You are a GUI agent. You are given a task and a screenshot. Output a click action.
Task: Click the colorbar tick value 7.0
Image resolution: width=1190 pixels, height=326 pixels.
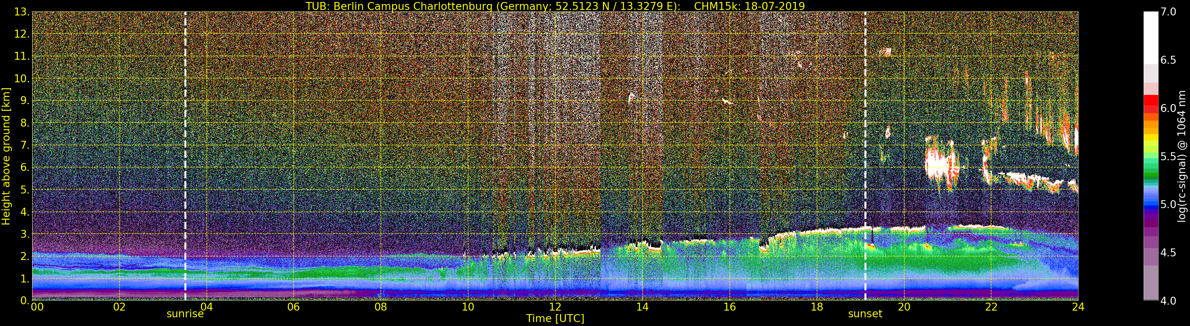click(1168, 12)
